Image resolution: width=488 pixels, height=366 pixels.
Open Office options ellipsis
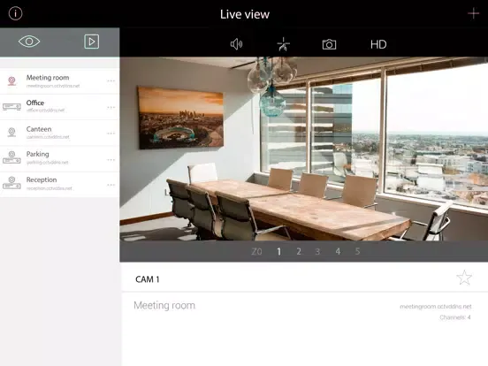click(x=111, y=107)
